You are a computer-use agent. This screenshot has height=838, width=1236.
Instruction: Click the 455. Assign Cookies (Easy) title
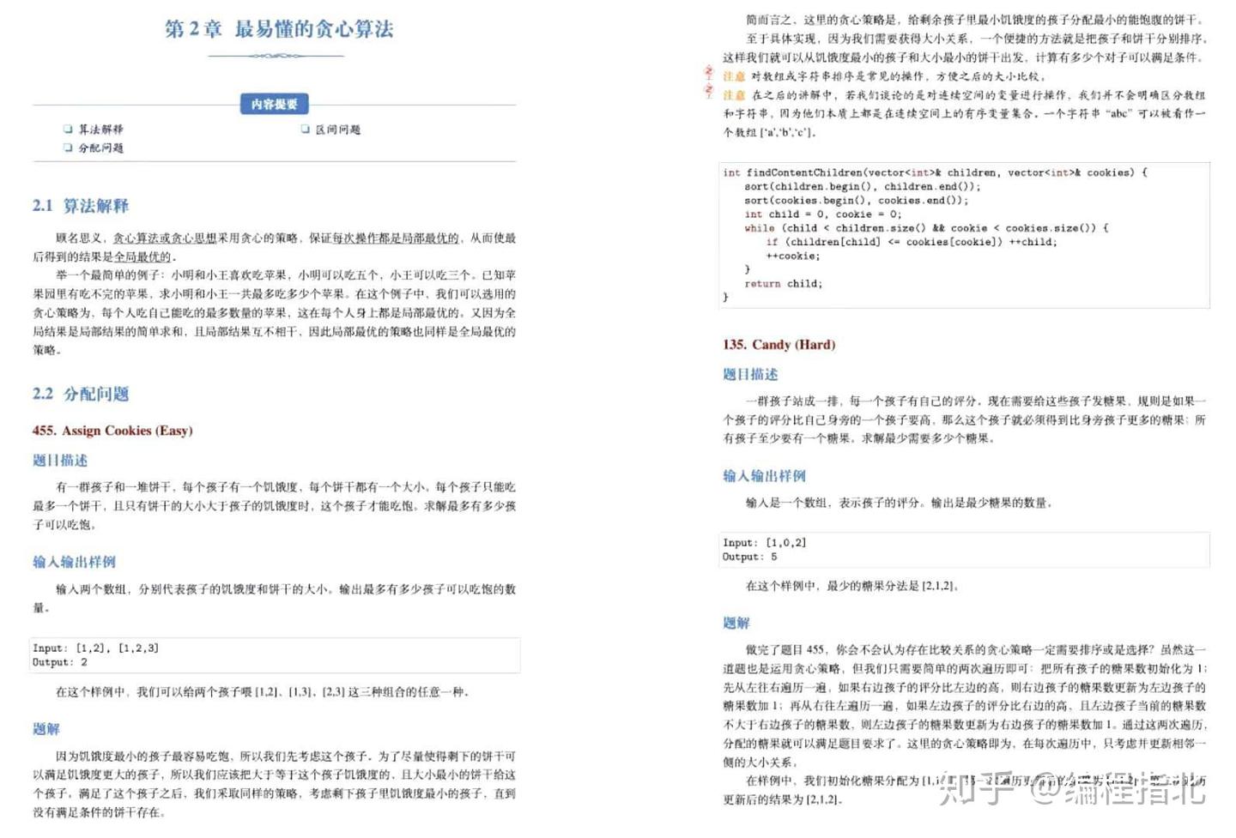click(112, 431)
